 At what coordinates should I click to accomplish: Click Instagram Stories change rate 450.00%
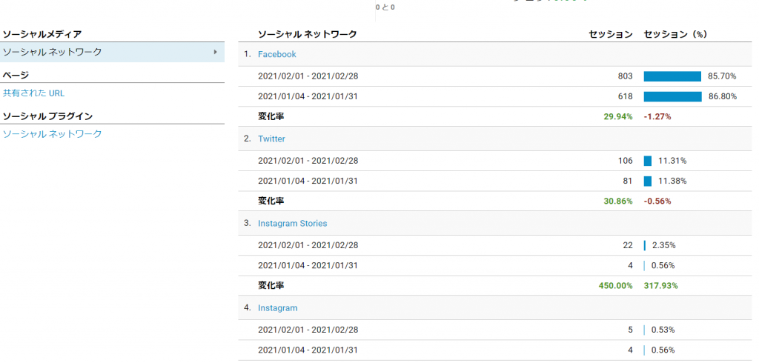coord(616,285)
